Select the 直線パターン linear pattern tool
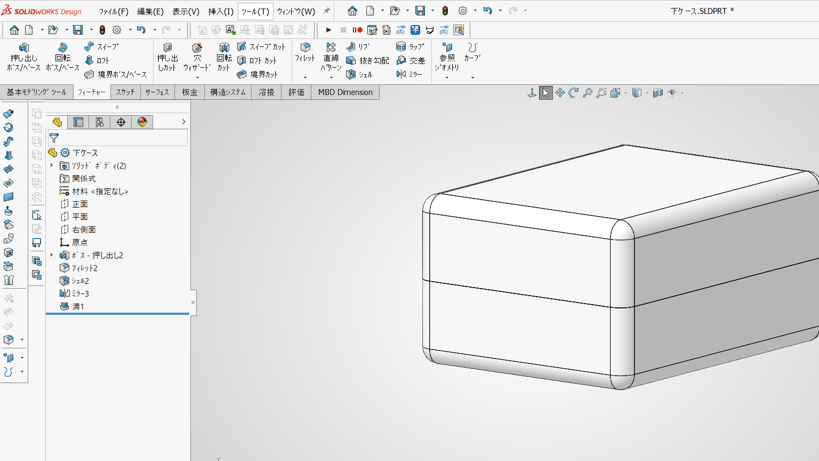The image size is (819, 461). [331, 57]
